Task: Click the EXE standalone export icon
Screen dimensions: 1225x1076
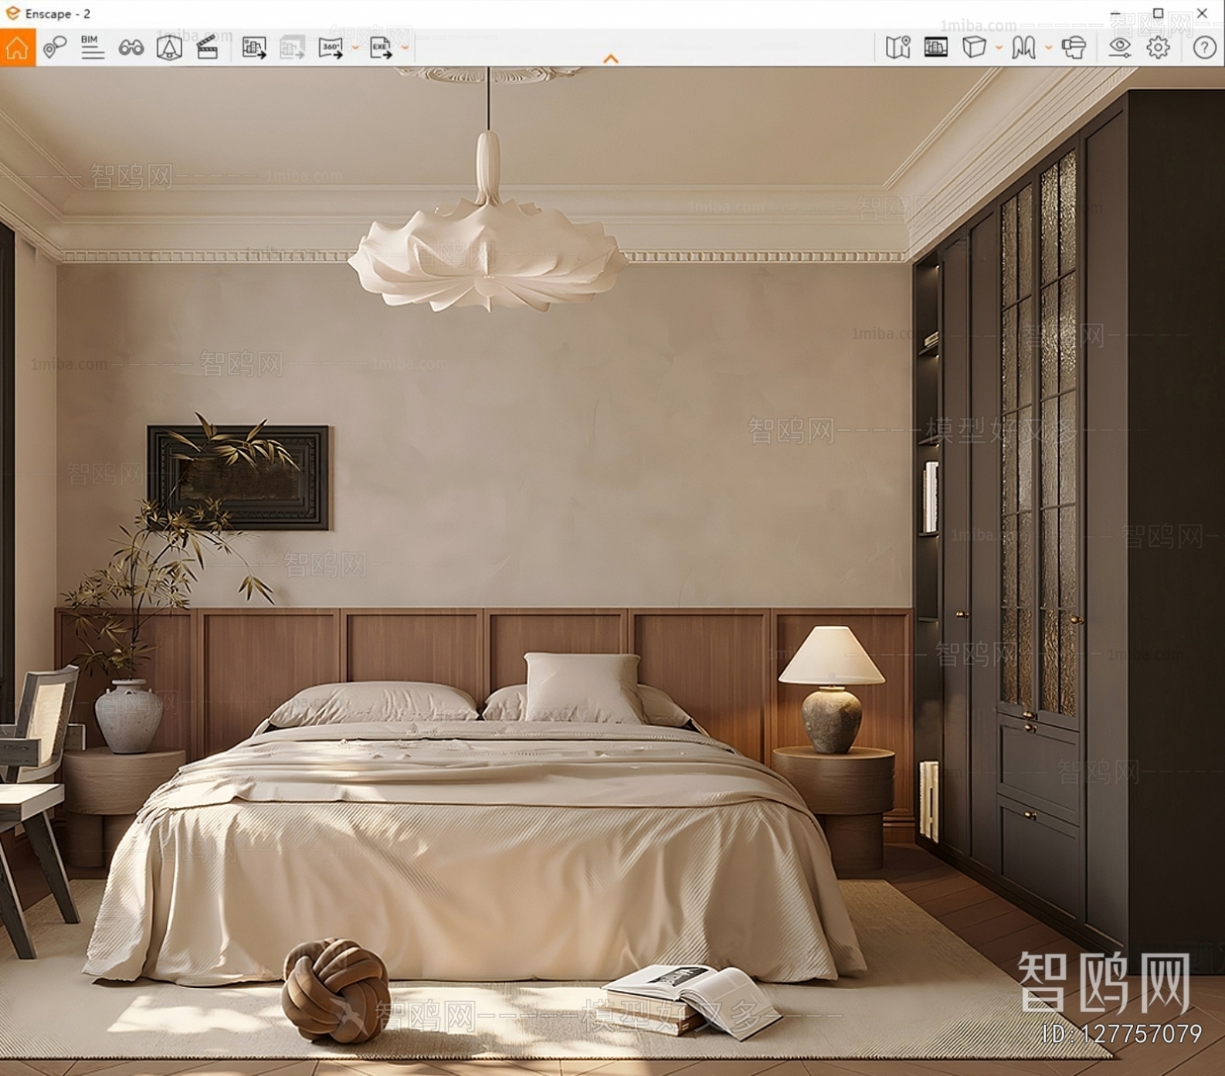Action: [x=381, y=48]
